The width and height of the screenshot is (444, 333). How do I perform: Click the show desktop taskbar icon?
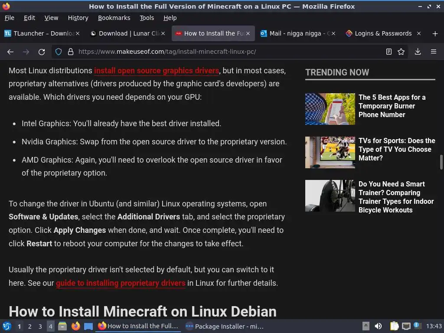(x=88, y=326)
